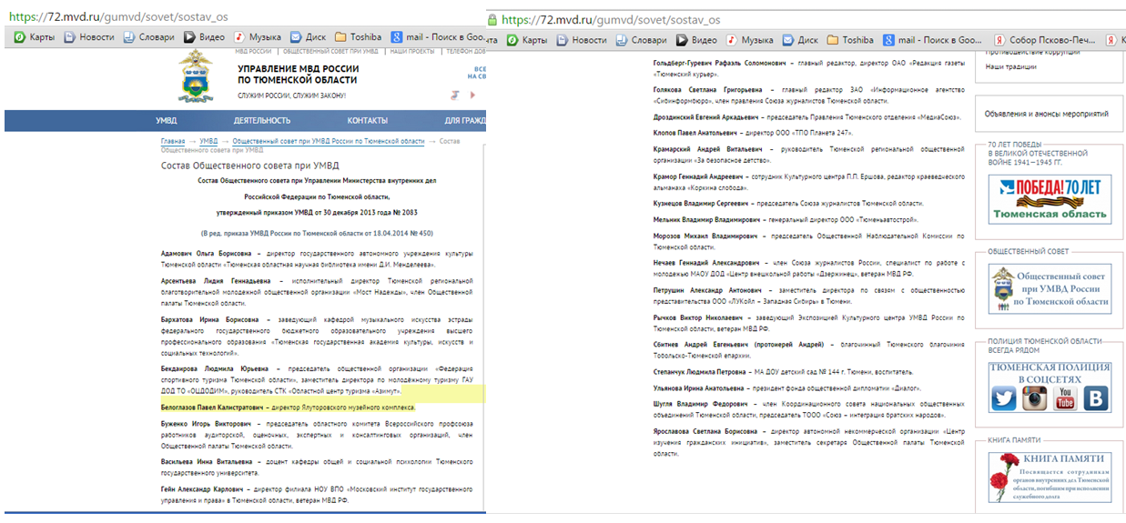Select name Дроздинский Евгений Аркадьевич
This screenshot has width=1126, height=523.
706,117
